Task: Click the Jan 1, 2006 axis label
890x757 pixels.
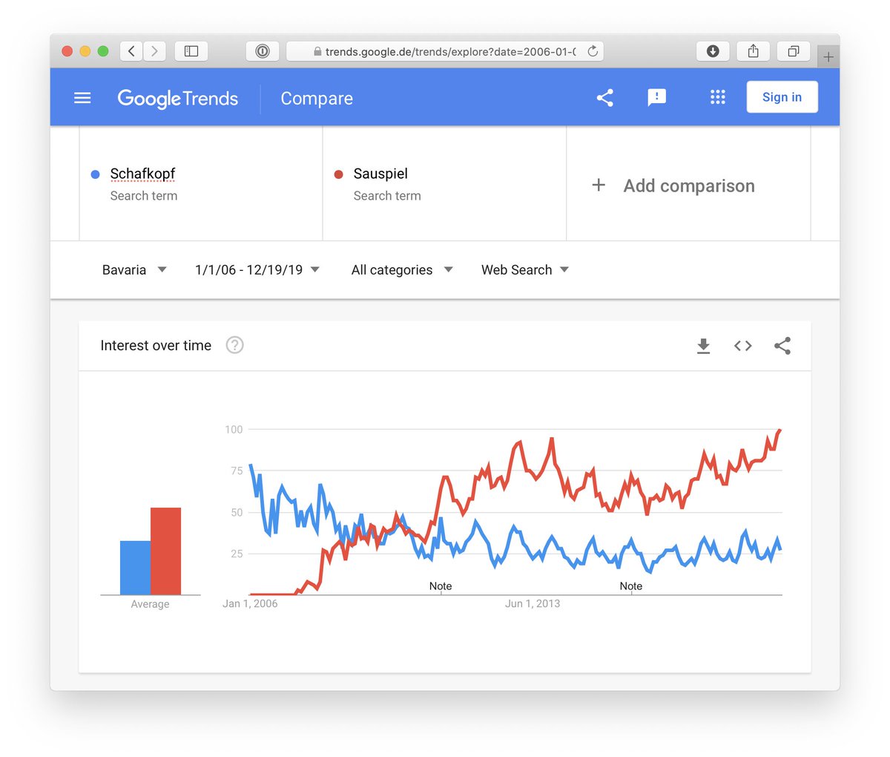Action: coord(250,604)
